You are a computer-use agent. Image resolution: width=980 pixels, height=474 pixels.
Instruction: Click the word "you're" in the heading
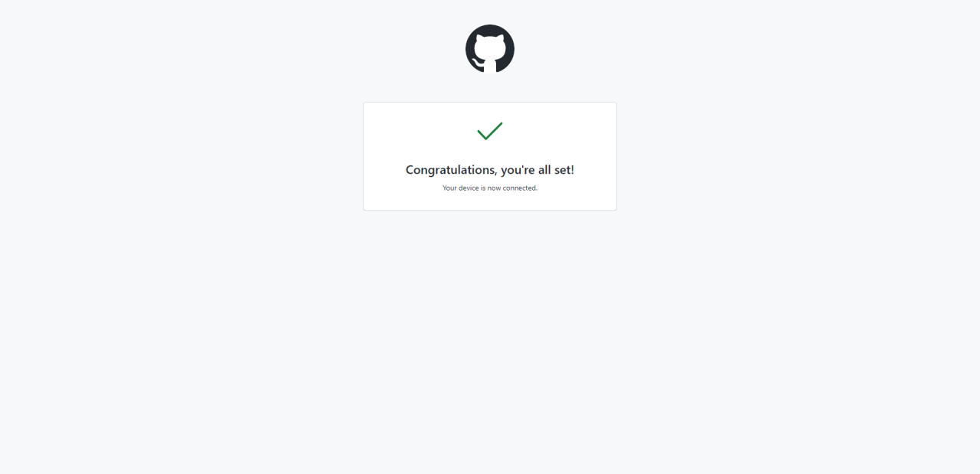coord(518,170)
